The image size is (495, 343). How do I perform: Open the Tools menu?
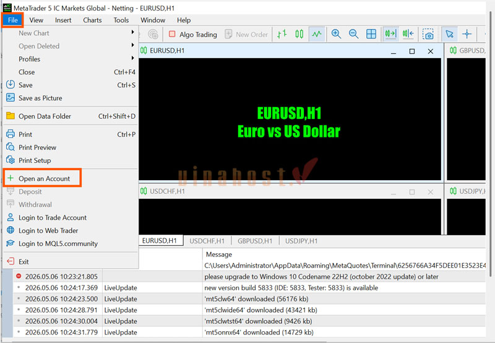click(121, 20)
